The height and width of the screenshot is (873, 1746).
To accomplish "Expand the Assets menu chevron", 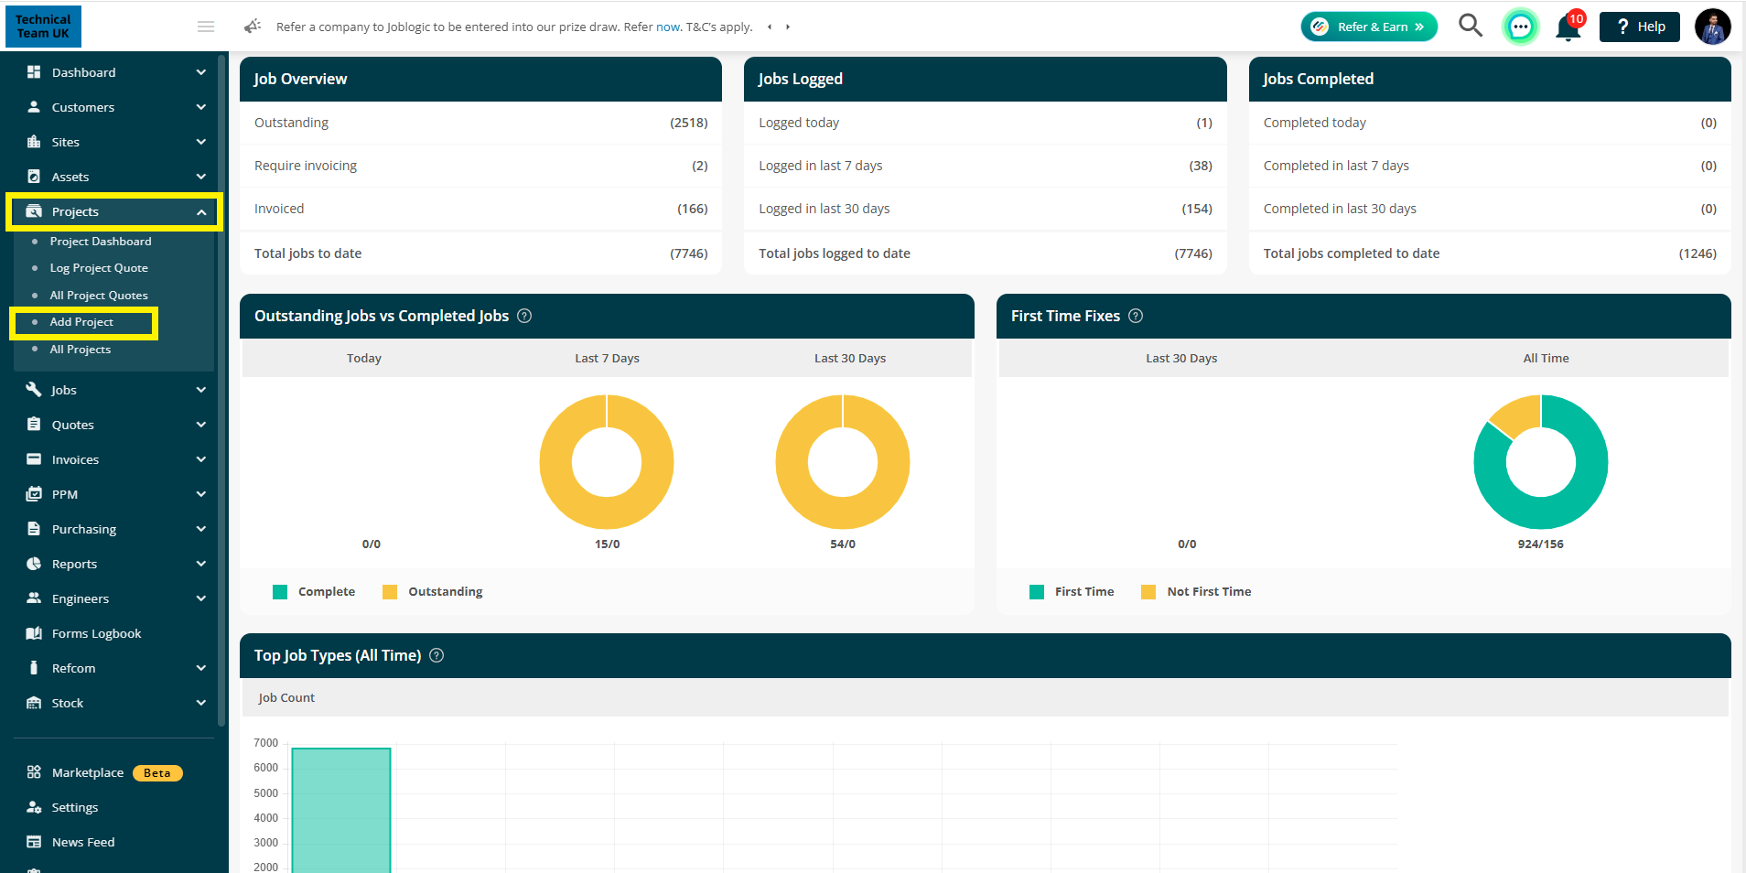I will tap(201, 177).
